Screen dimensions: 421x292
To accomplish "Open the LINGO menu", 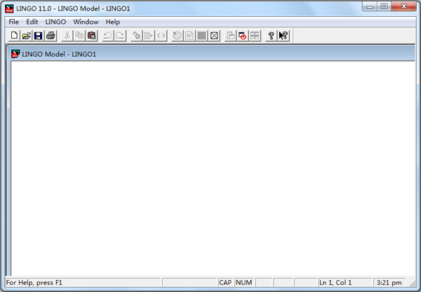I will (55, 22).
